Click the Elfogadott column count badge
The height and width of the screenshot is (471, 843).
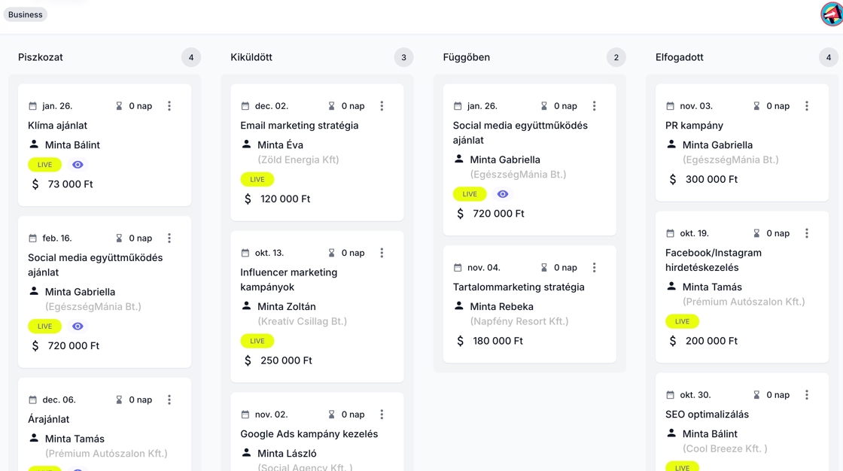tap(828, 57)
